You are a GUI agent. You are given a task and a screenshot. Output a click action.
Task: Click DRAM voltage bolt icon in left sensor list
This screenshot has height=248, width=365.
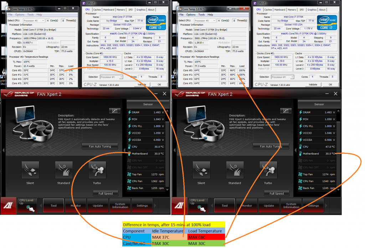click(129, 112)
